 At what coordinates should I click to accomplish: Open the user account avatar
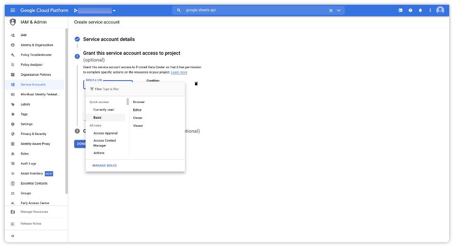(x=440, y=10)
